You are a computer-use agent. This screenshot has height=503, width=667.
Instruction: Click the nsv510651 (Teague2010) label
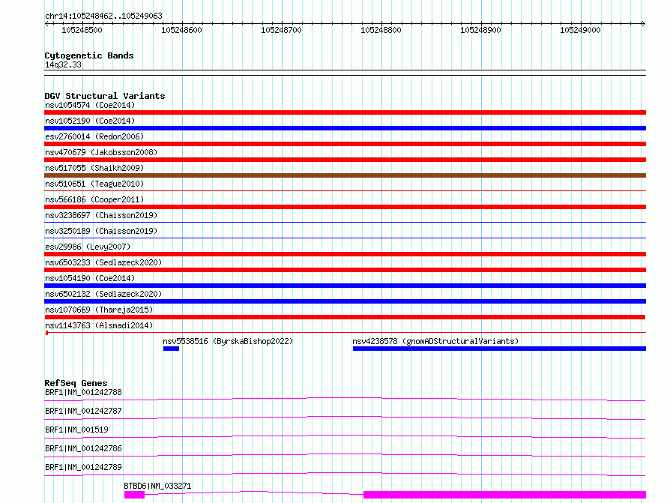(x=94, y=184)
